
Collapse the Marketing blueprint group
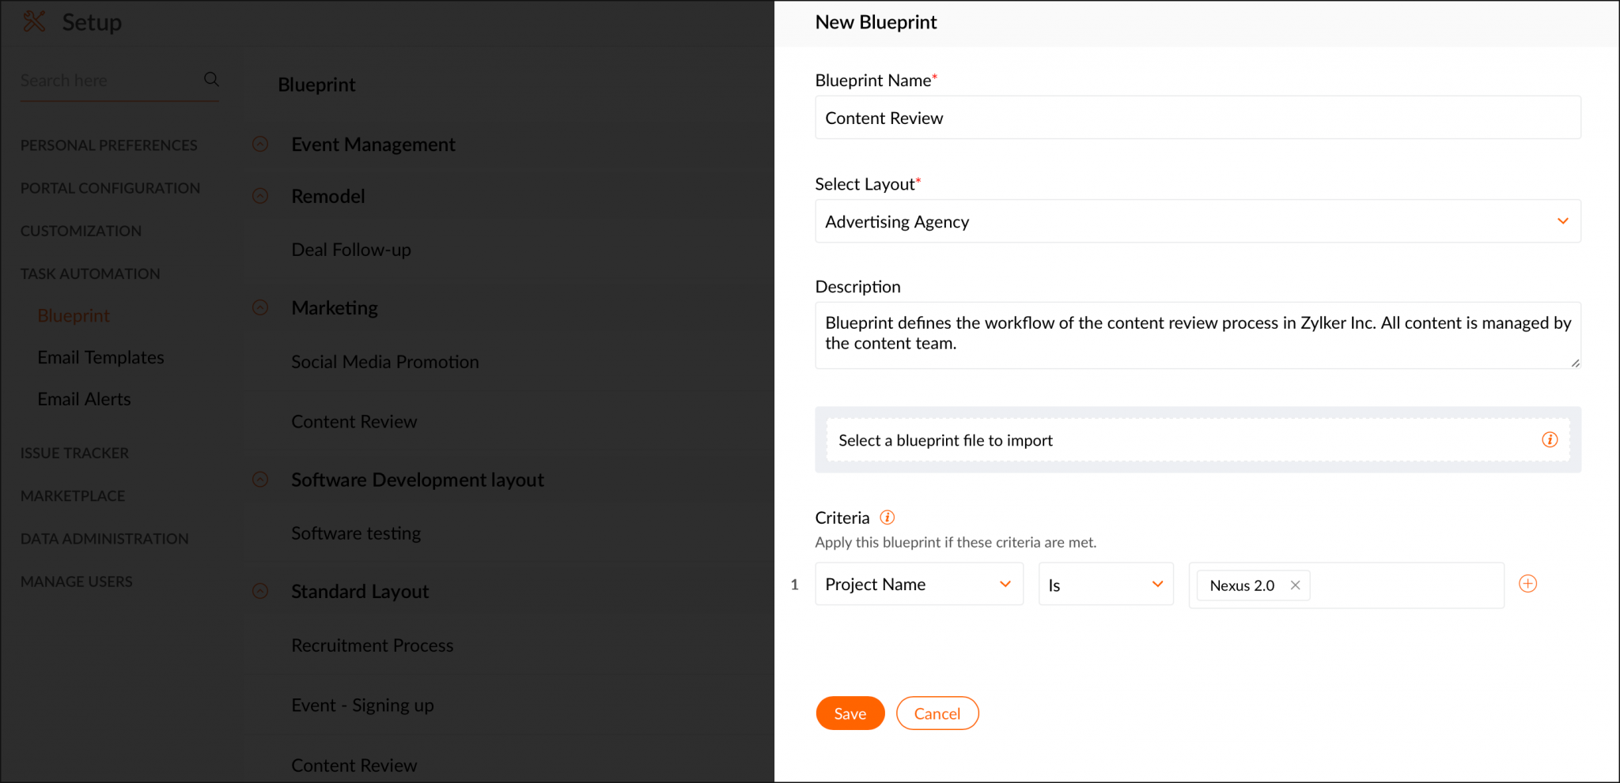pos(260,307)
